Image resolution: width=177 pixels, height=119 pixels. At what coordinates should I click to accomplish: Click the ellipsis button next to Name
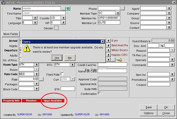click(63, 8)
